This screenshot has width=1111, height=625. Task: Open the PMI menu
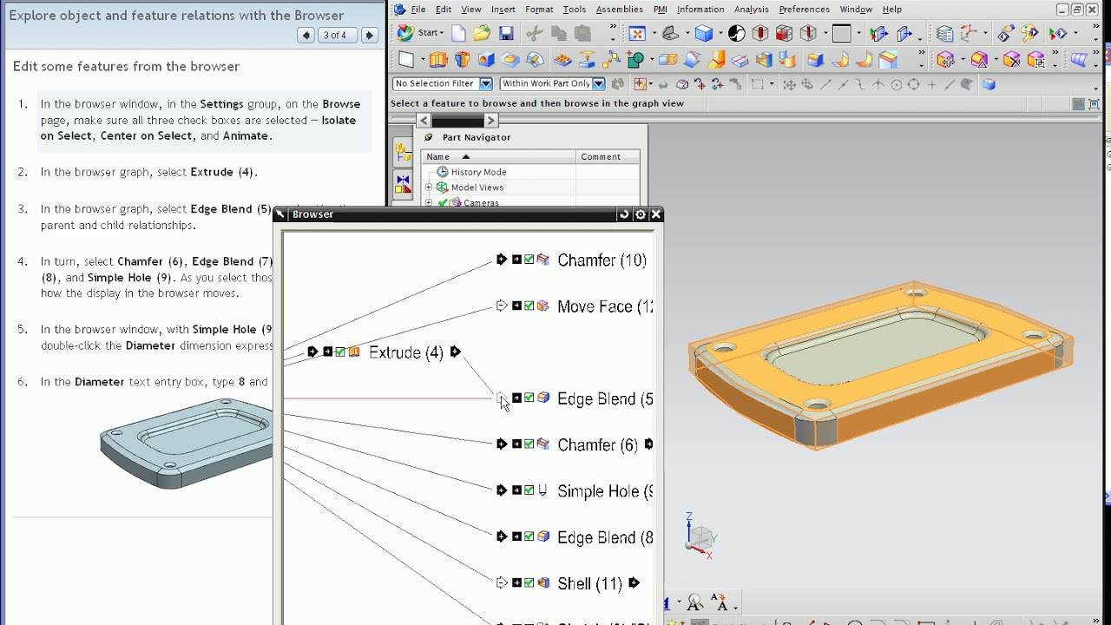click(x=661, y=10)
